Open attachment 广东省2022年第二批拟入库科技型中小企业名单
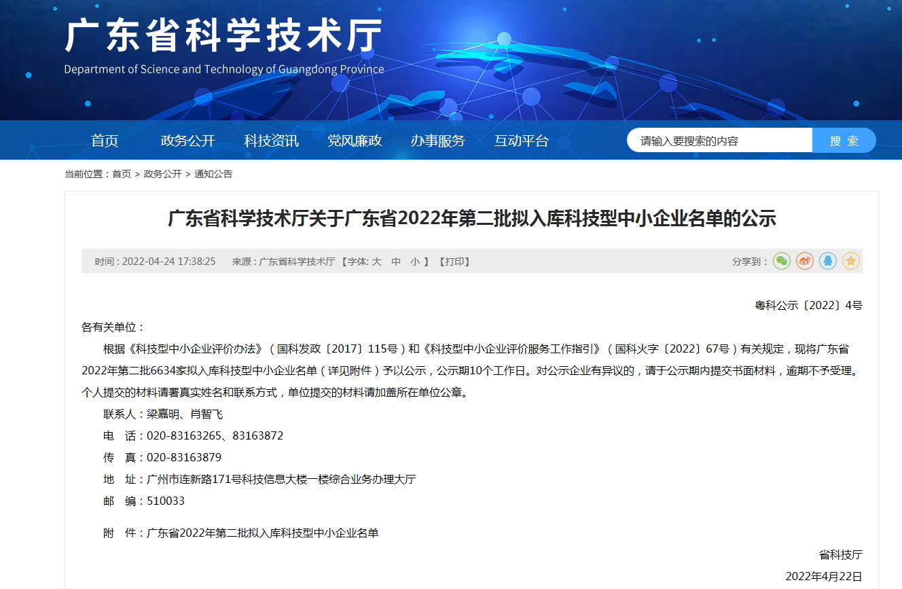 tap(263, 533)
